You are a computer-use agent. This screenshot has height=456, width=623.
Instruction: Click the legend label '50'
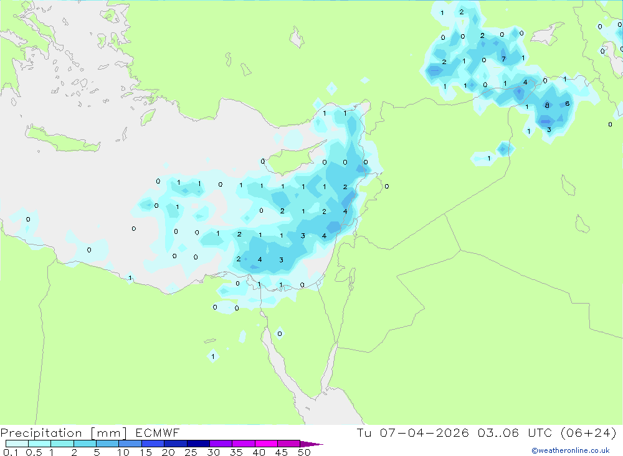pyautogui.click(x=304, y=452)
